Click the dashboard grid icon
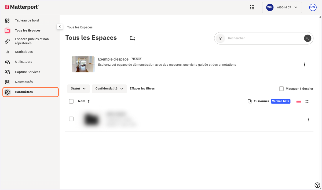The image size is (322, 190). pyautogui.click(x=8, y=21)
